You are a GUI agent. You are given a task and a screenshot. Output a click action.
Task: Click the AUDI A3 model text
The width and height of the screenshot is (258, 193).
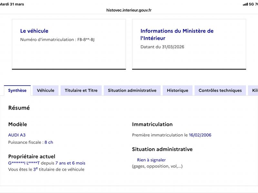point(17,135)
